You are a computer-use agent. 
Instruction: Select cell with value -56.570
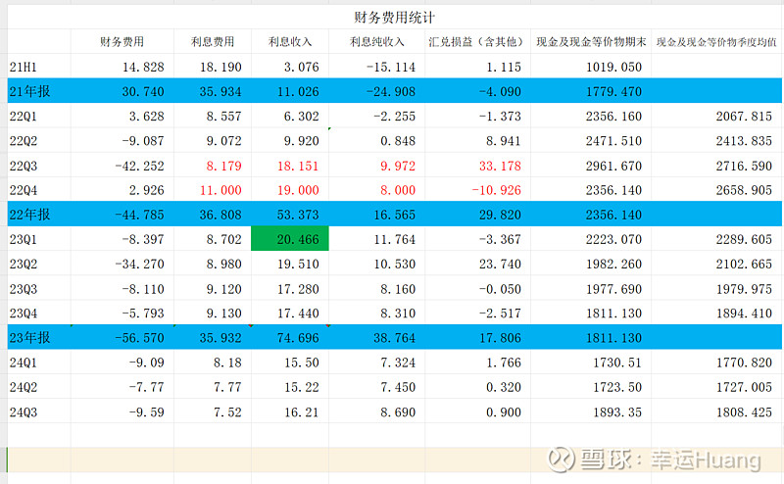(x=139, y=338)
